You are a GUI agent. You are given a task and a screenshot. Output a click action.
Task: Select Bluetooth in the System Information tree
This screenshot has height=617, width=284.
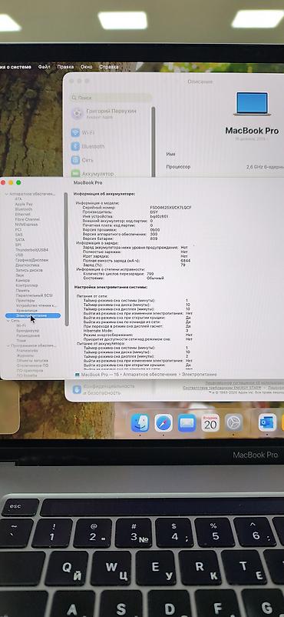coord(24,209)
